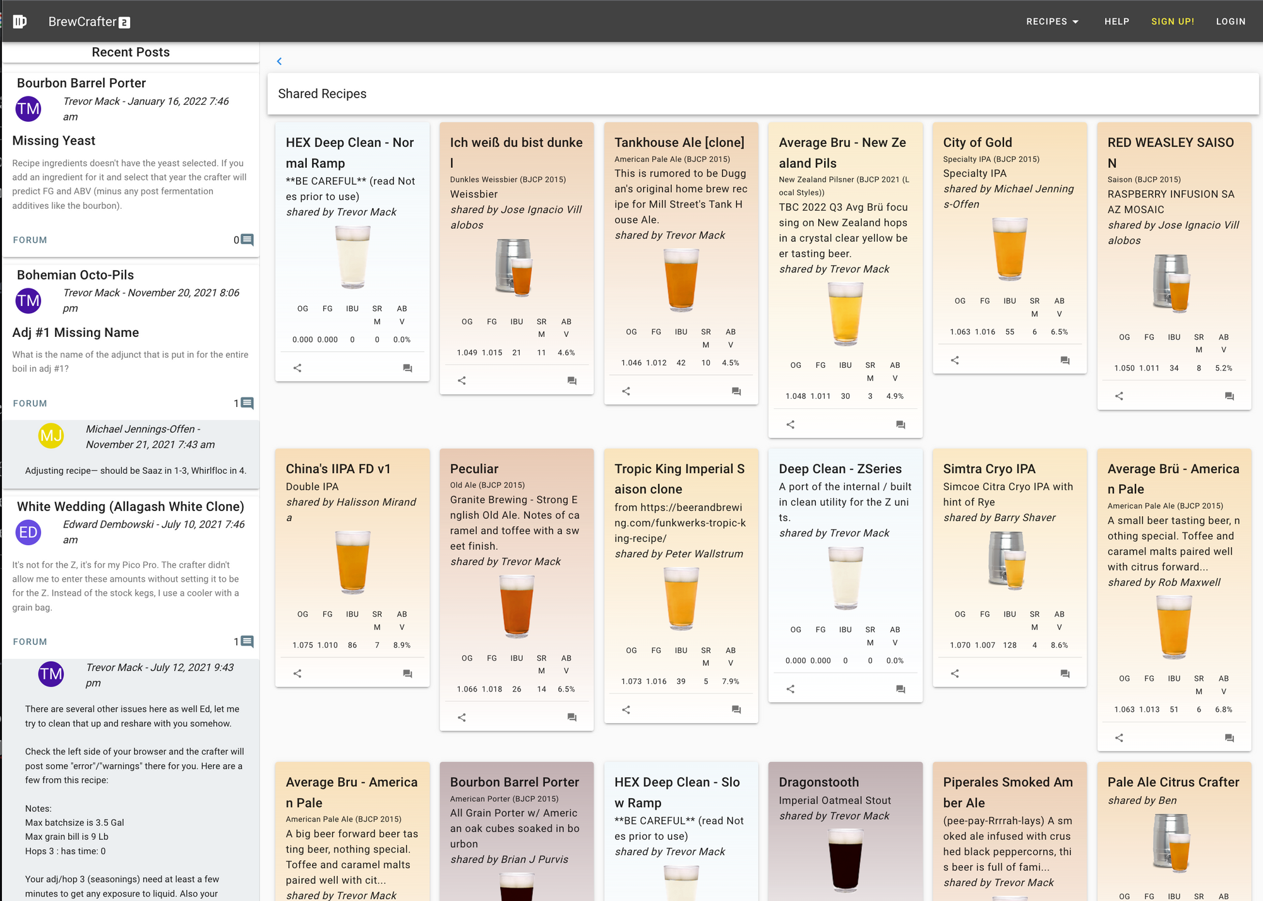Open comments on Peculiar Old Ale

tap(572, 717)
